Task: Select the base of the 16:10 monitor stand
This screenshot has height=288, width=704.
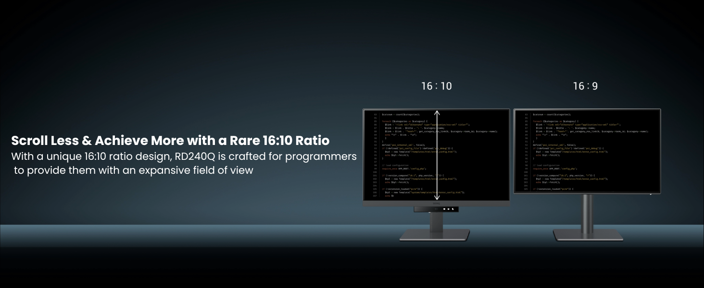Action: point(435,235)
